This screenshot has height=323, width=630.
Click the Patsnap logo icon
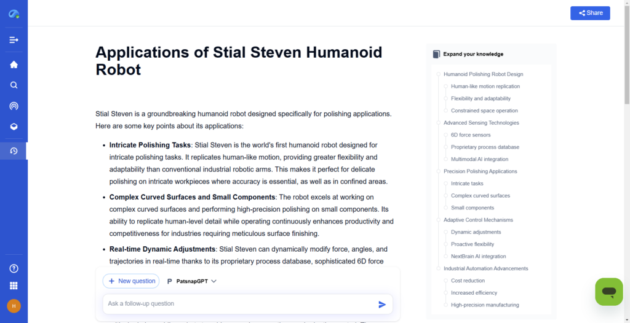(x=14, y=14)
